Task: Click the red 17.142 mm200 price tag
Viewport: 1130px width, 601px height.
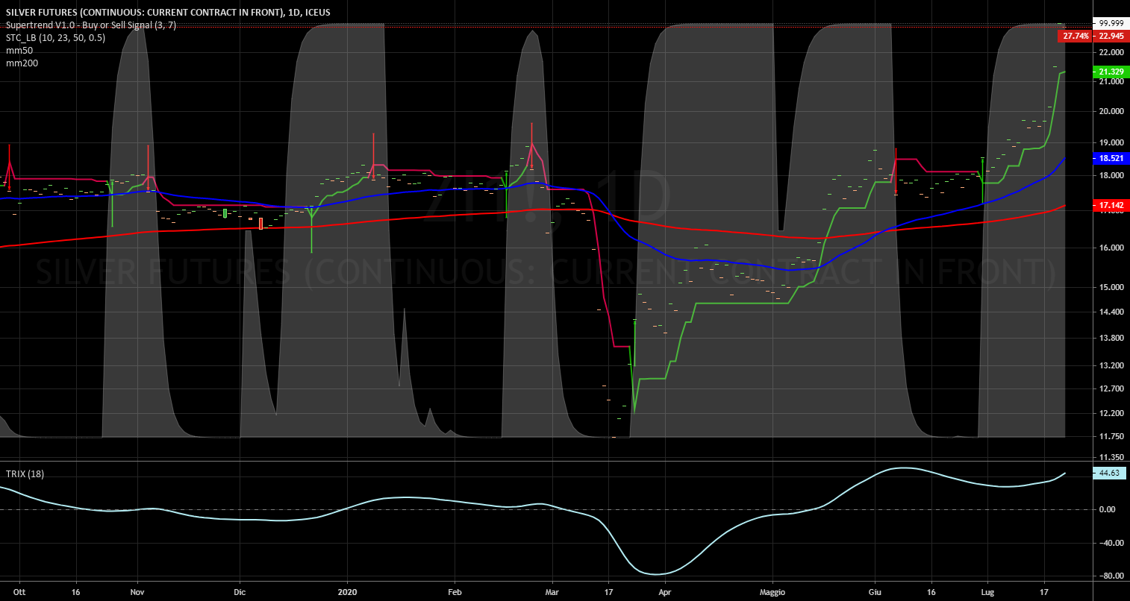Action: click(1111, 204)
